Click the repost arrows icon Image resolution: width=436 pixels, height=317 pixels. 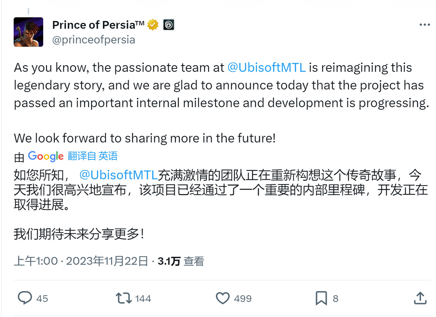point(124,298)
